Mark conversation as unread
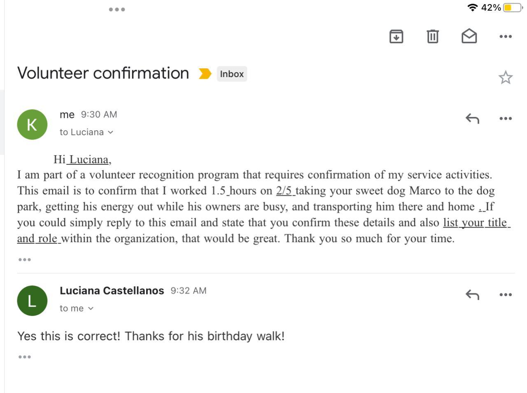The image size is (527, 393). click(x=469, y=37)
